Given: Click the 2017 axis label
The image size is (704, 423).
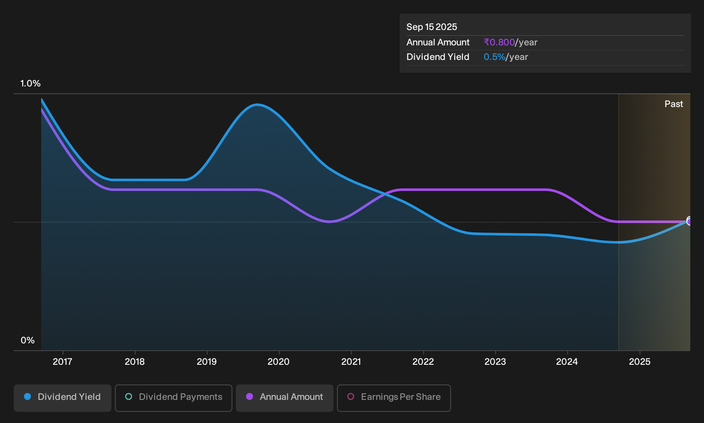Looking at the screenshot, I should 63,362.
